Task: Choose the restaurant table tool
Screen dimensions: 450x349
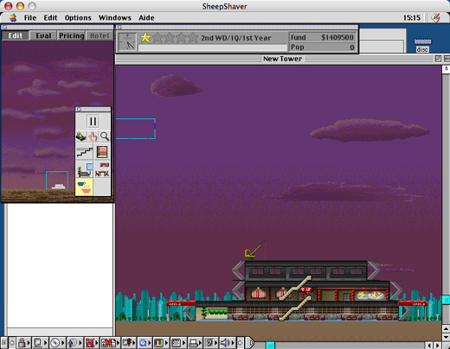Action: click(x=102, y=169)
